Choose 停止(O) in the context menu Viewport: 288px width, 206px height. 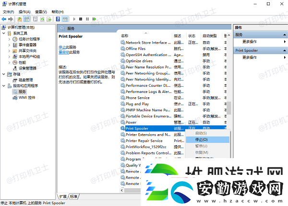[x=207, y=140]
